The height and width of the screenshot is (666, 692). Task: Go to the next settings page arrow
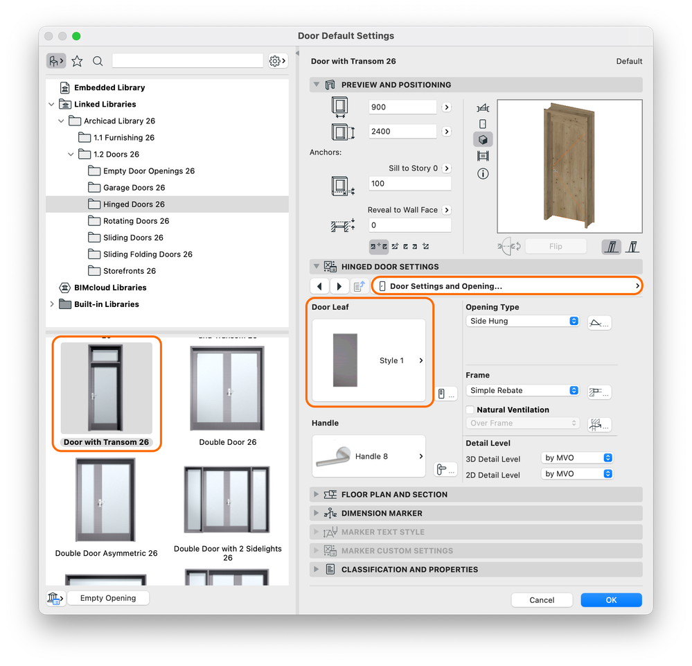click(339, 286)
